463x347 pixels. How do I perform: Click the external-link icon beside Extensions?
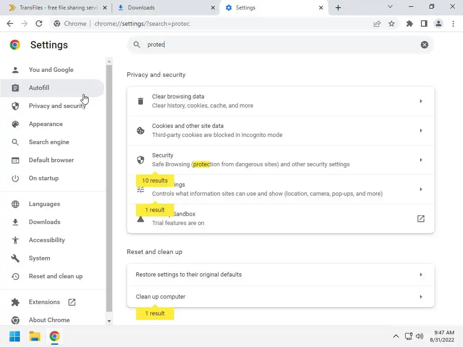(72, 302)
